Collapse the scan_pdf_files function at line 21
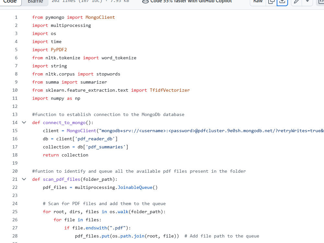 click(24, 179)
